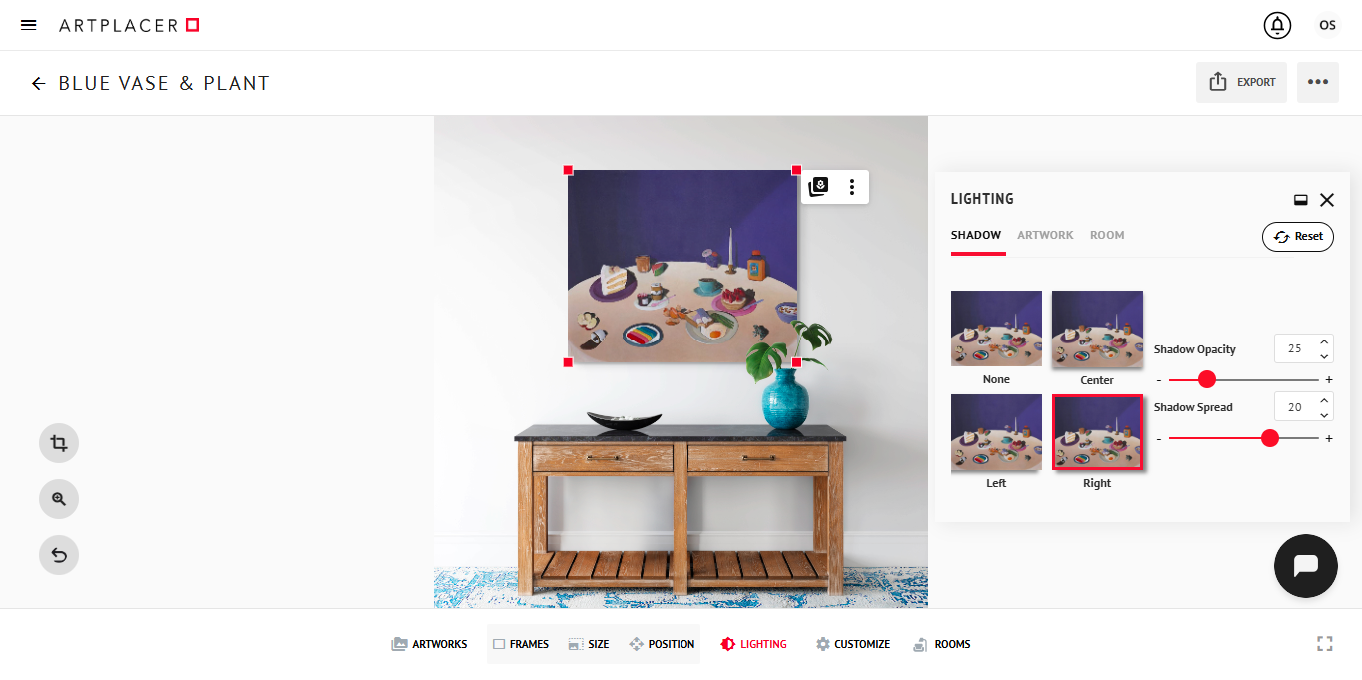The height and width of the screenshot is (680, 1362).
Task: Open the artwork replace icon on canvas
Action: point(818,187)
